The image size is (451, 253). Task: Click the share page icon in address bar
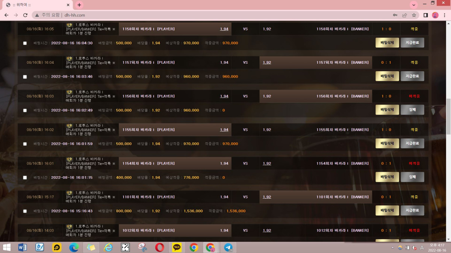click(404, 15)
